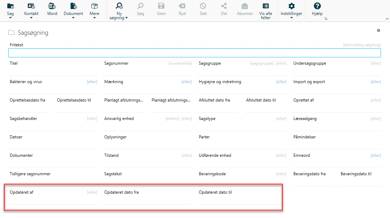
Task: Toggle [eller] on Bakterier og virus
Action: coord(92,82)
